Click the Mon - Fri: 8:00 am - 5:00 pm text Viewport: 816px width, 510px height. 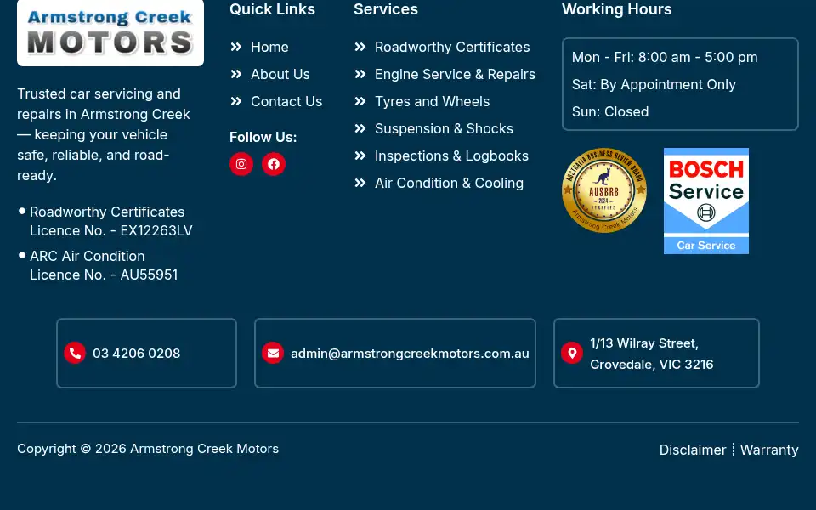(665, 57)
